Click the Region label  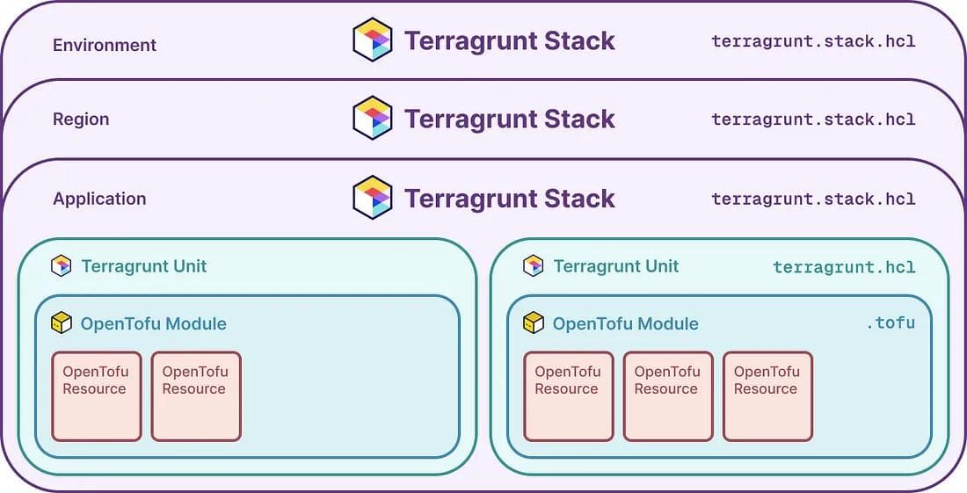tap(81, 119)
